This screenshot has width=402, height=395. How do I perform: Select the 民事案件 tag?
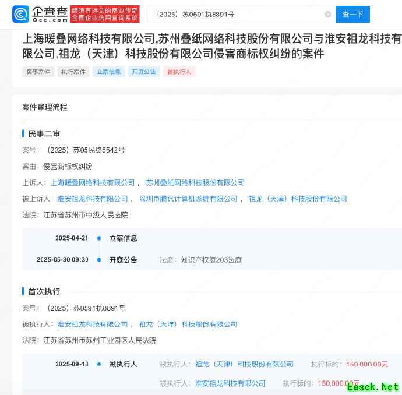point(38,72)
